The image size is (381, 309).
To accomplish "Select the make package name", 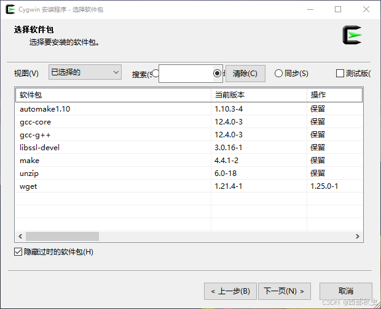I will (x=29, y=161).
